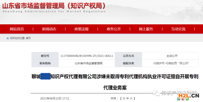Click the H2L.CN logo
The height and width of the screenshot is (102, 203).
(x=189, y=96)
